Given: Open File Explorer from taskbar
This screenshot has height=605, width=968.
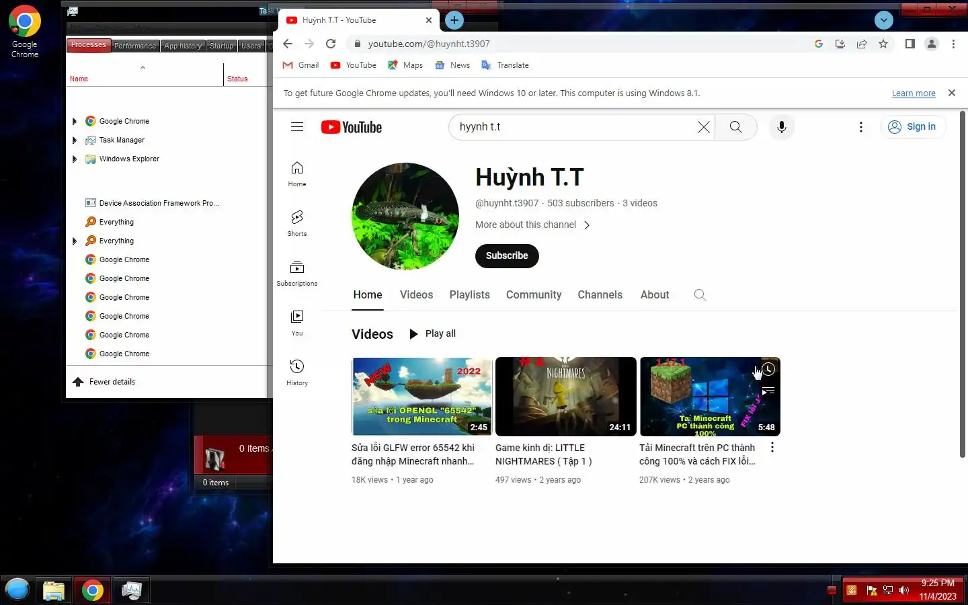Looking at the screenshot, I should coord(54,591).
